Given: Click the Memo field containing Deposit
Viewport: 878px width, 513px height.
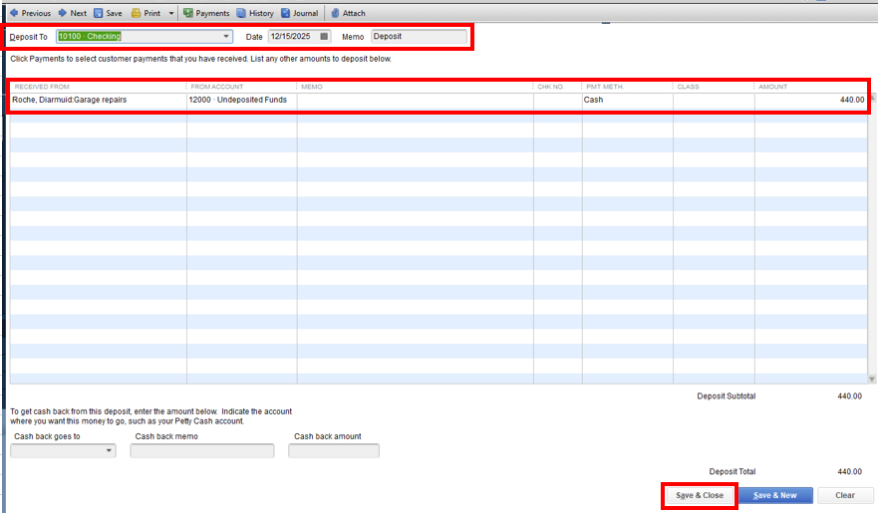Looking at the screenshot, I should click(419, 37).
